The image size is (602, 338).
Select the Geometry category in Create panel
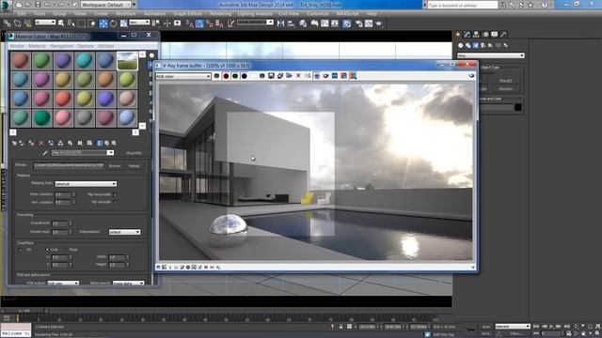(461, 45)
